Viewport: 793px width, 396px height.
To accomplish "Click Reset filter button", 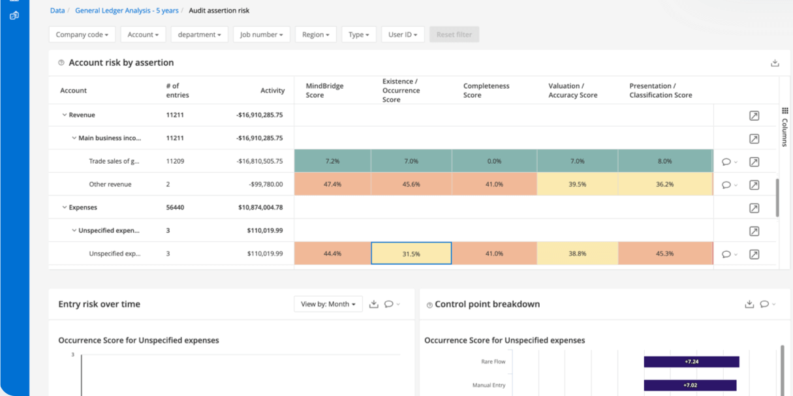I will tap(454, 35).
